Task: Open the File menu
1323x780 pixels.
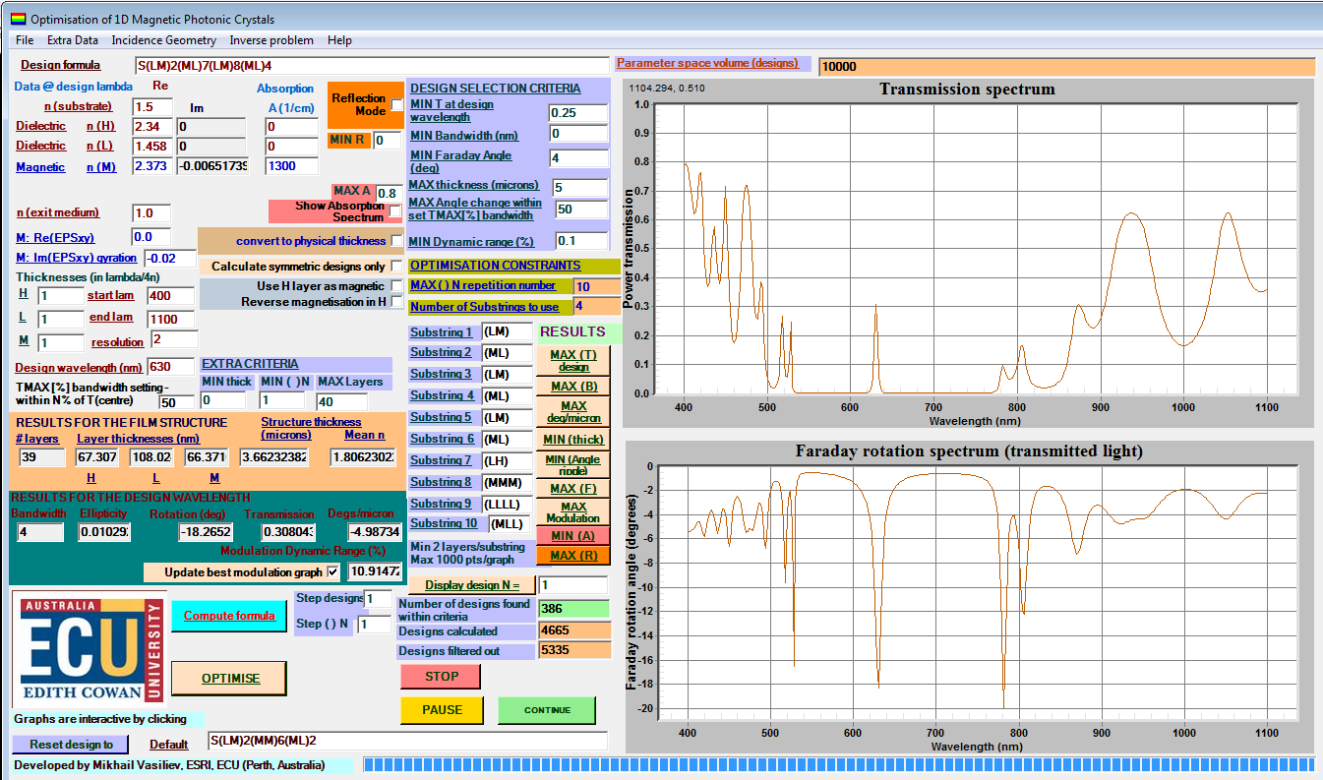Action: 25,40
